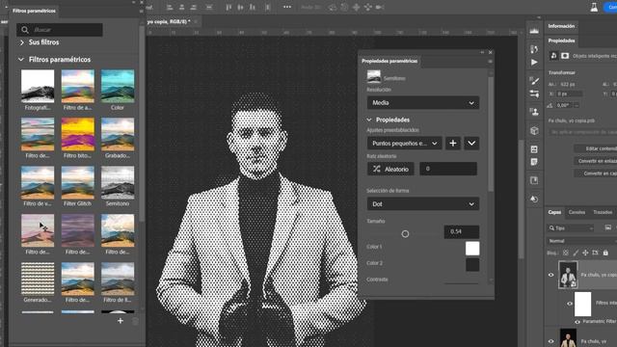Open the Histogram panel icon
617x347 pixels.
tap(534, 31)
